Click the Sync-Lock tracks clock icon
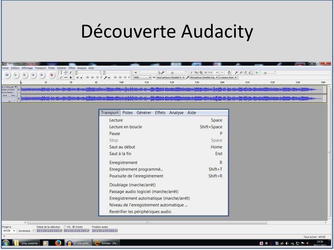 point(229,73)
